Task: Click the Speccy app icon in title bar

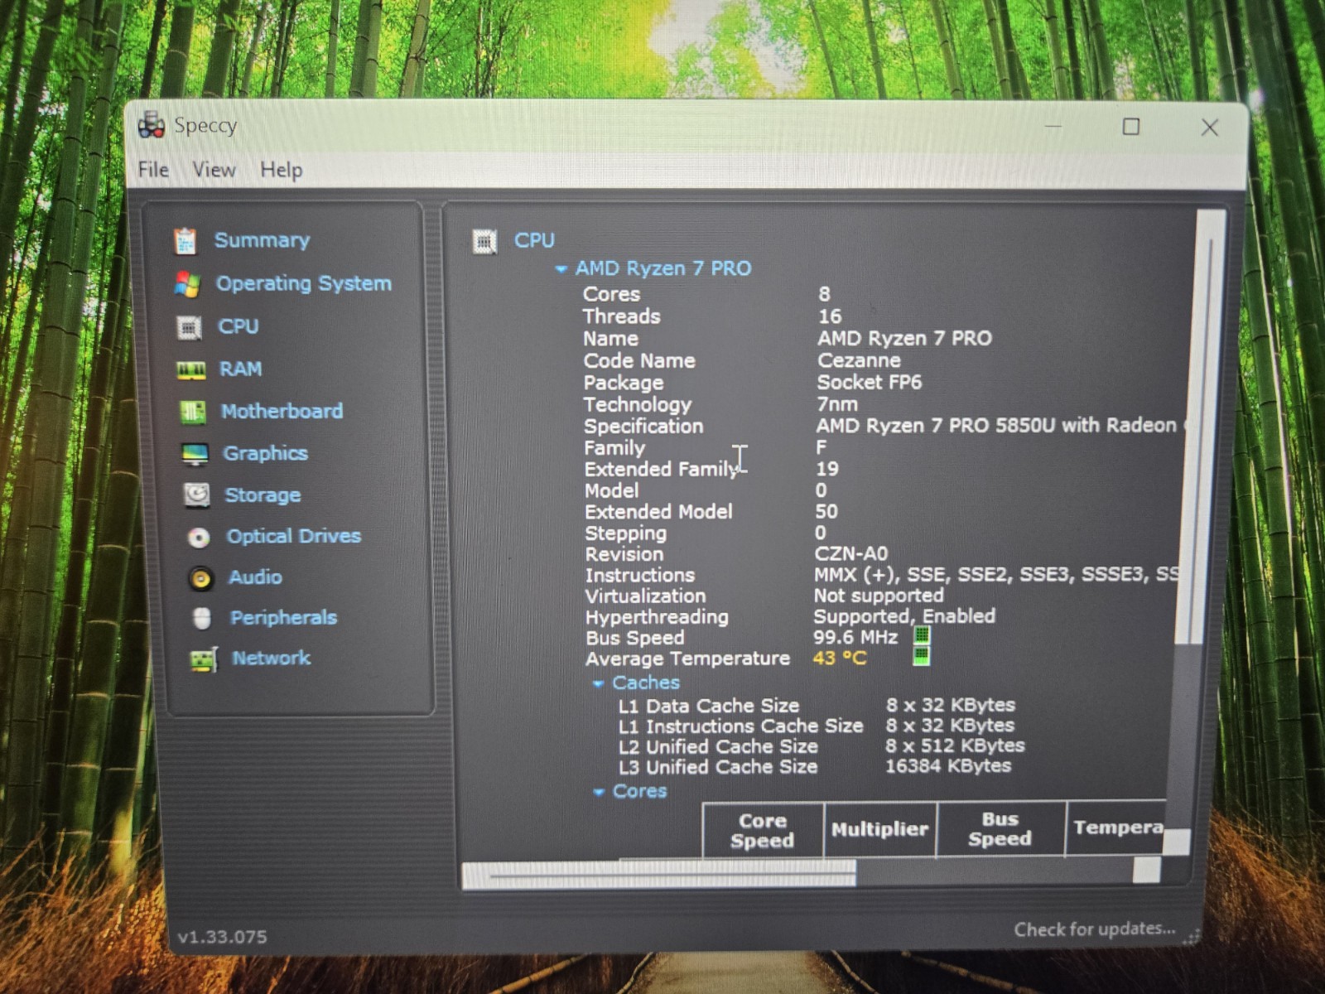Action: 152,125
